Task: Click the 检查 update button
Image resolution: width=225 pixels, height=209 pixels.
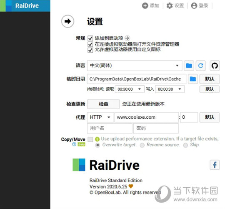Action: click(103, 104)
